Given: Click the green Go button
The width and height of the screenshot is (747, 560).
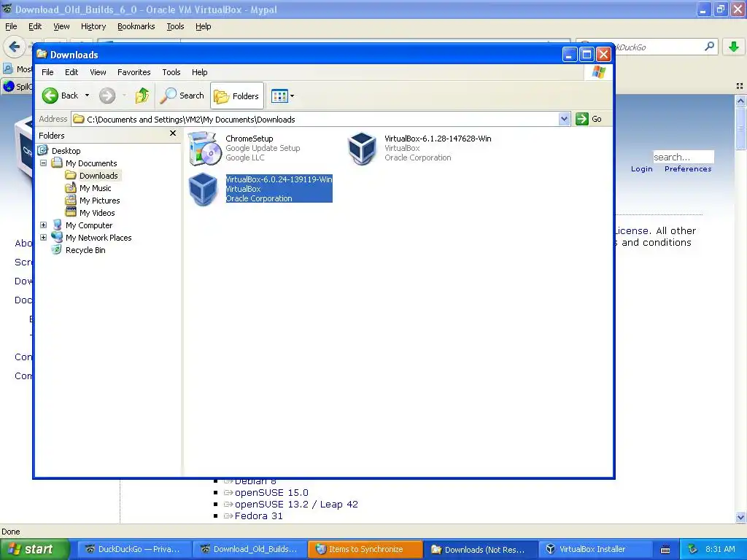Looking at the screenshot, I should (589, 119).
